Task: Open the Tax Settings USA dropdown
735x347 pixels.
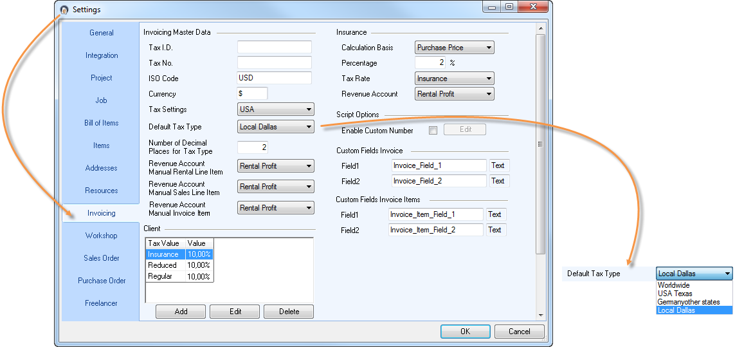Action: 275,109
